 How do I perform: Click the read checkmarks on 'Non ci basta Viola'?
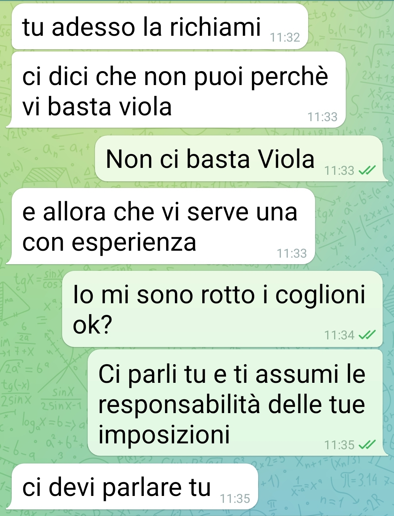point(367,170)
